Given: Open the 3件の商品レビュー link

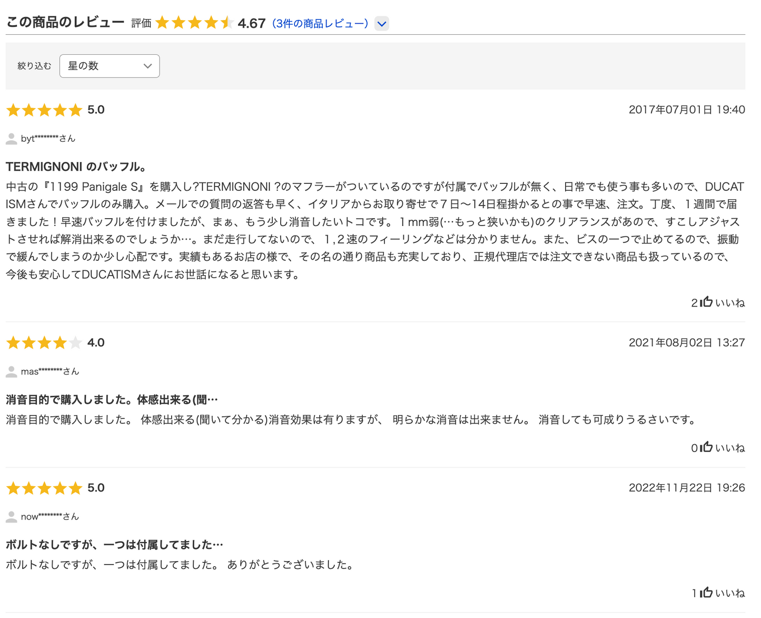Looking at the screenshot, I should [320, 24].
